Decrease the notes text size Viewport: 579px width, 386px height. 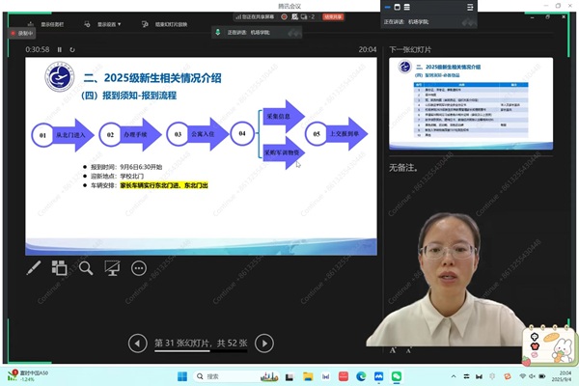[x=407, y=350]
